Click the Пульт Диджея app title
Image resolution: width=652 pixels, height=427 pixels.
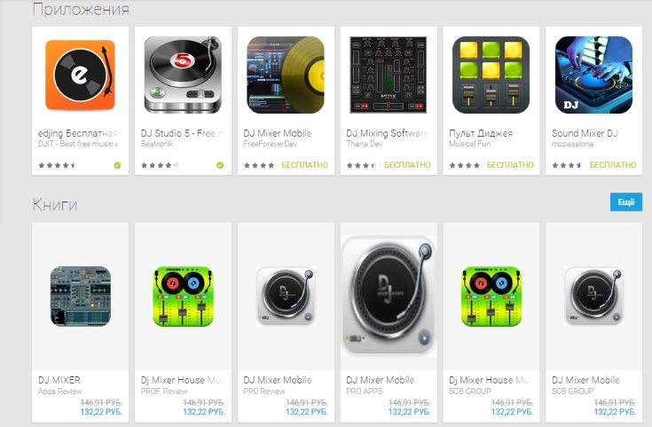(481, 133)
